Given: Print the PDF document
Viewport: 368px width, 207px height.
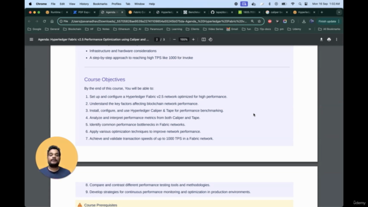Looking at the screenshot, I should pos(329,40).
